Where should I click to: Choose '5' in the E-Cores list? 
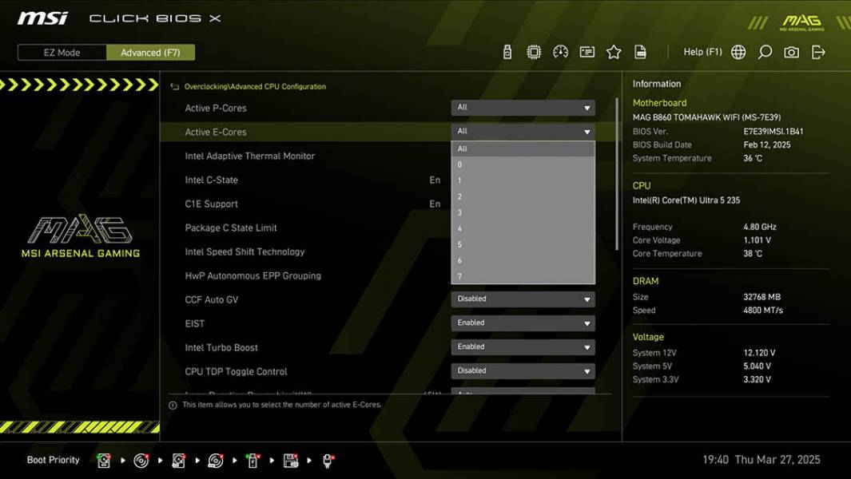(523, 244)
